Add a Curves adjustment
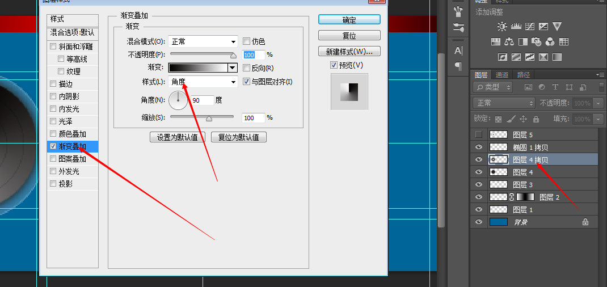 point(530,26)
